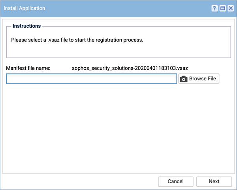Click the Manifest file name label
The height and width of the screenshot is (190, 237).
coord(28,68)
